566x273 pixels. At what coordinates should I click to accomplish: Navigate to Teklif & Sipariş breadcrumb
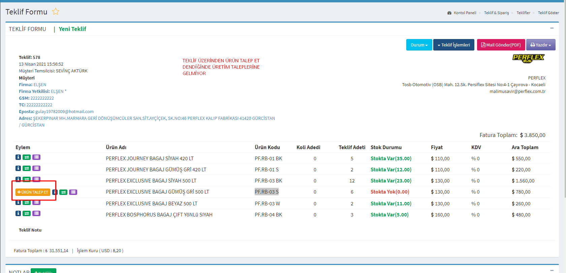tap(496, 13)
